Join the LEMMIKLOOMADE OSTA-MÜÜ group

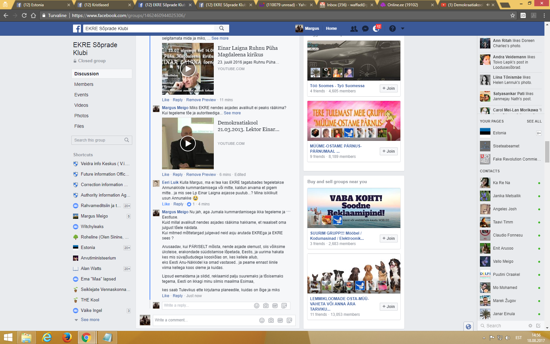tap(389, 307)
